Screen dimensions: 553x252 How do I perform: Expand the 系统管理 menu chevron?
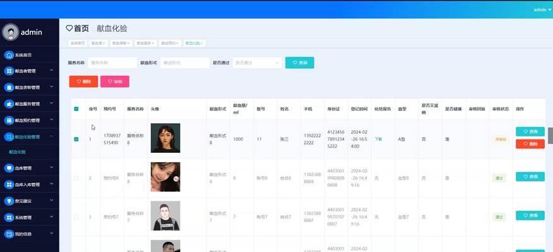pos(52,217)
